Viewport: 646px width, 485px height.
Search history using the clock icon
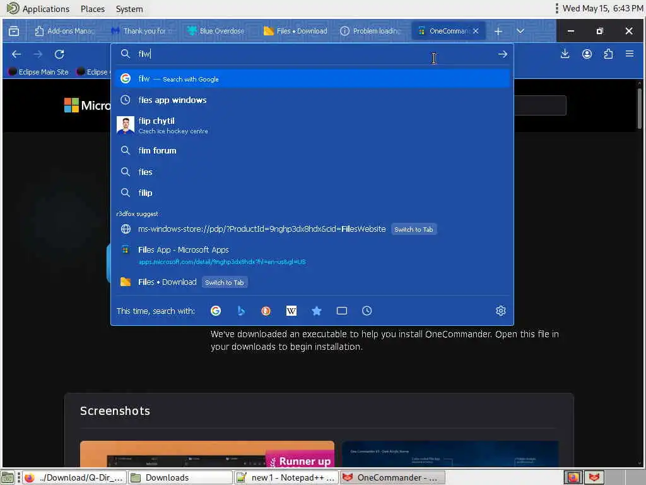[367, 311]
